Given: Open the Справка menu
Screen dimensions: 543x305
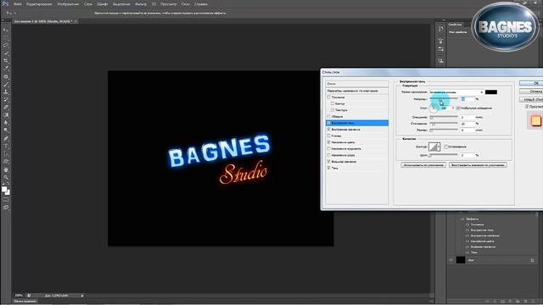Looking at the screenshot, I should 201,4.
